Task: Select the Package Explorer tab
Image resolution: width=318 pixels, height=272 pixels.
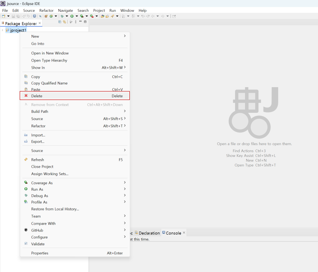Action: coord(21,23)
